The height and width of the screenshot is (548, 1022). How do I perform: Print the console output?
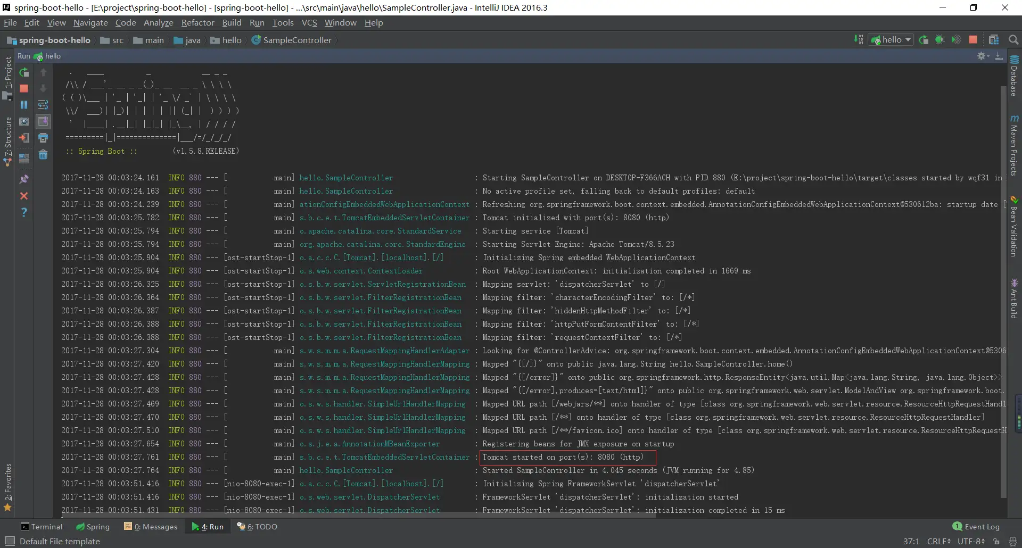pos(43,138)
